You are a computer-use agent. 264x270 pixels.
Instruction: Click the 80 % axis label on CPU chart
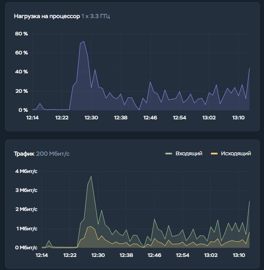(21, 34)
